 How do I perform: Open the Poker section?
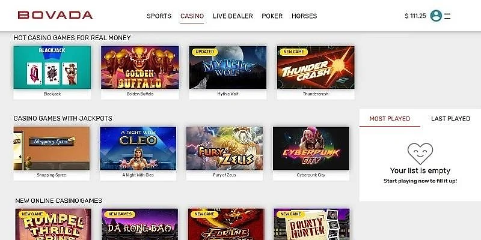(272, 16)
